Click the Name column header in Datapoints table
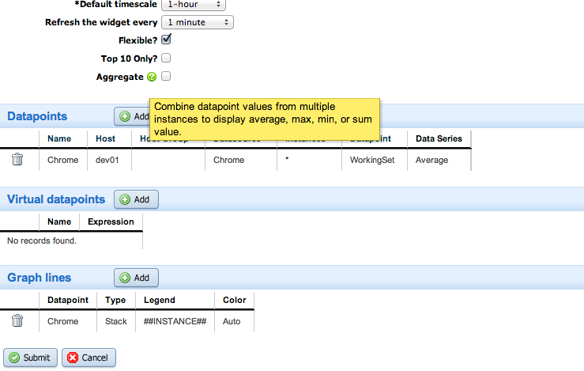Viewport: 584px width, 371px height. (x=59, y=138)
